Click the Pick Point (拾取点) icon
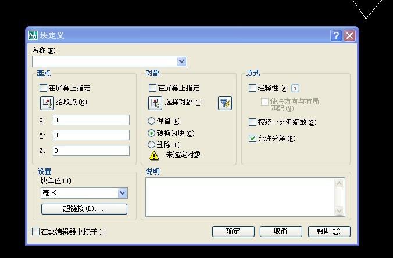The height and width of the screenshot is (258, 393). click(46, 103)
